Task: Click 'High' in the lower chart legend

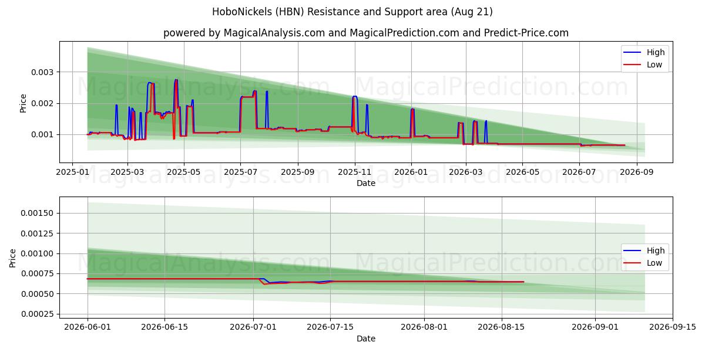Action: tap(656, 251)
